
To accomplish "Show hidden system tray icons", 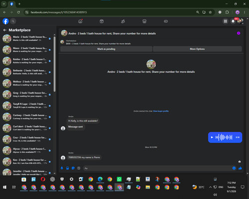I will coord(210,187).
